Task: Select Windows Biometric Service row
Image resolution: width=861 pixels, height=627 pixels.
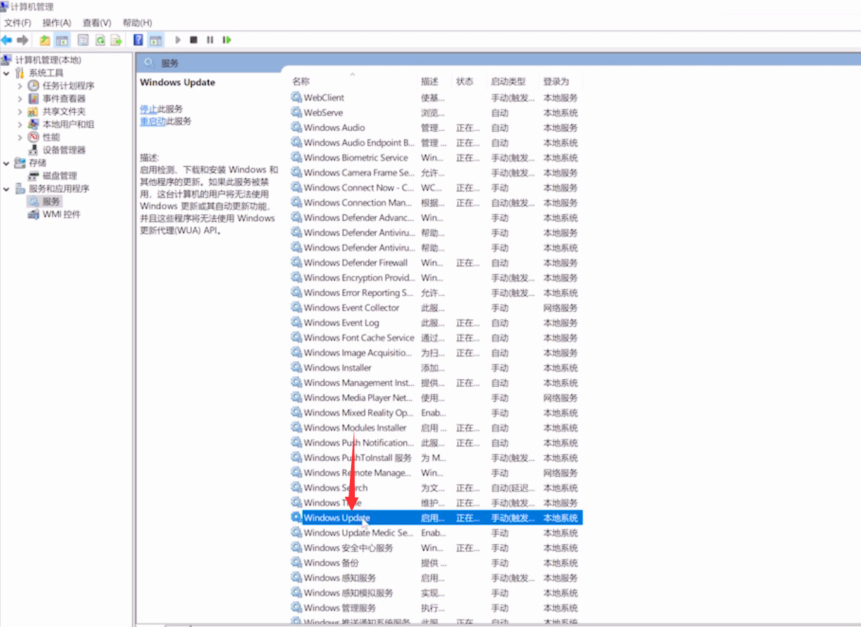Action: [x=436, y=158]
